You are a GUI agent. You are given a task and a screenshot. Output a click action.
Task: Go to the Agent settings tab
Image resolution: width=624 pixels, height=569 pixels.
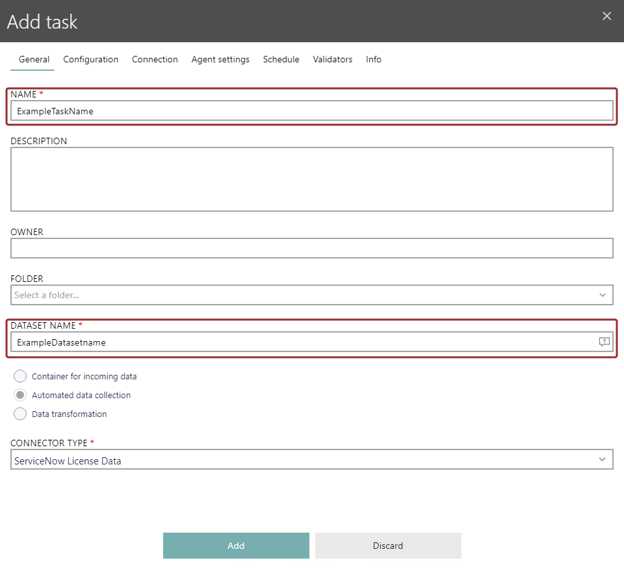pyautogui.click(x=220, y=59)
